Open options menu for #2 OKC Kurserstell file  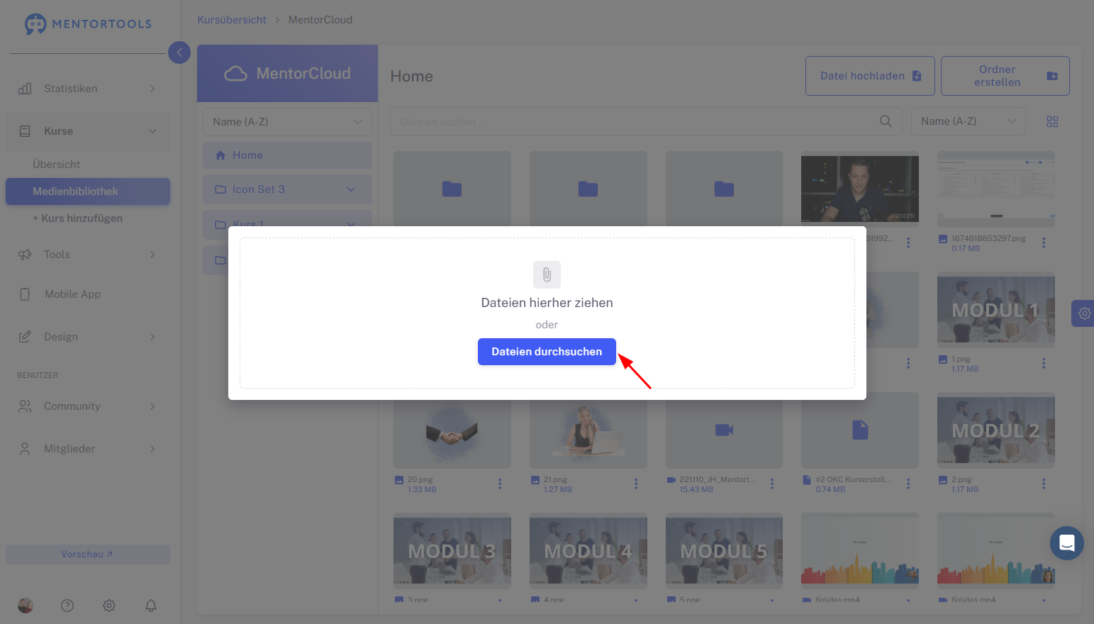click(x=908, y=484)
